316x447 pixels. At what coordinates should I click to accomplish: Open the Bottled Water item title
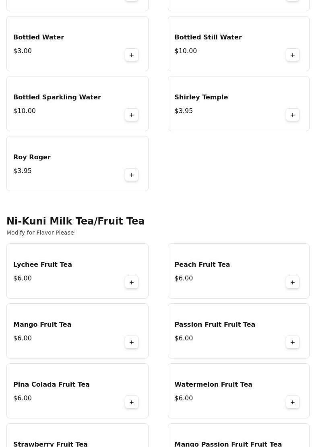[39, 37]
